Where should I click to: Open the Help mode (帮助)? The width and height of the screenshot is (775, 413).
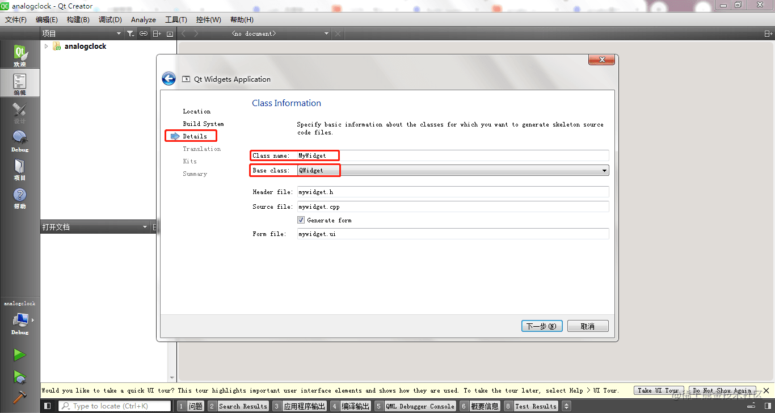[20, 197]
